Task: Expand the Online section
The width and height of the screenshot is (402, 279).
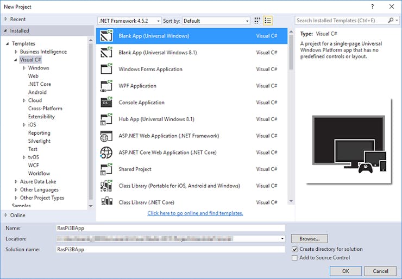Action: point(5,215)
